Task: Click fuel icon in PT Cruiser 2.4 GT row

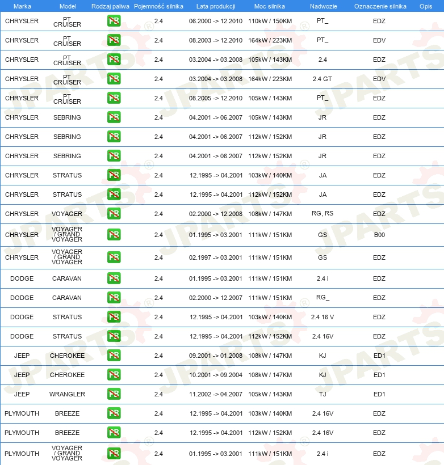Action: 114,79
